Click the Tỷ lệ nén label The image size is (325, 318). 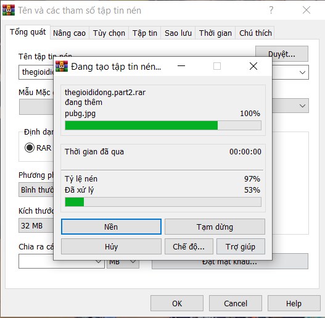point(81,179)
